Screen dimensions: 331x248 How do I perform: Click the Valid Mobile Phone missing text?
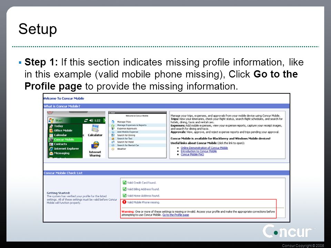[143, 202]
